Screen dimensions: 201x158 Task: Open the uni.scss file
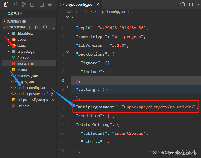[x=23, y=106]
